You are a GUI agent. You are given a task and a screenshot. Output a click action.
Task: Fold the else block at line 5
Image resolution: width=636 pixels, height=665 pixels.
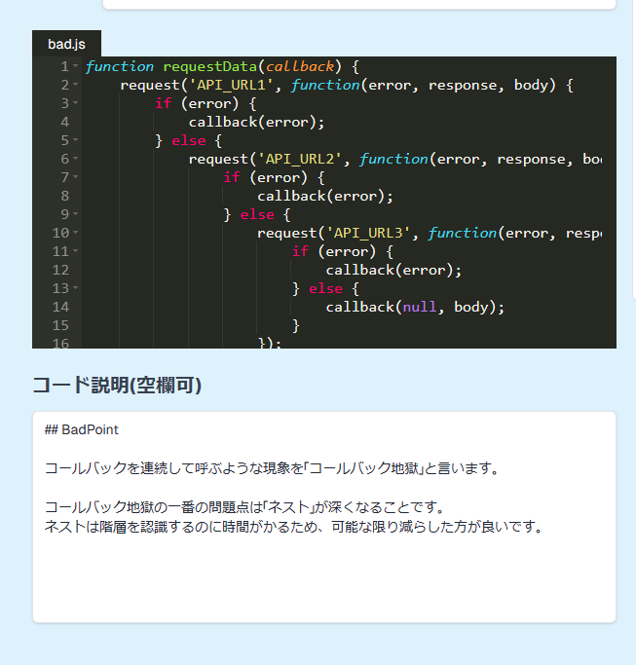click(76, 140)
